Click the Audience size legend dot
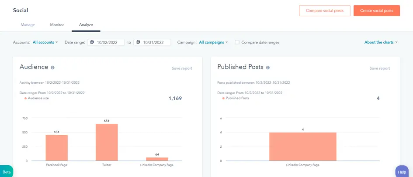 [26, 99]
